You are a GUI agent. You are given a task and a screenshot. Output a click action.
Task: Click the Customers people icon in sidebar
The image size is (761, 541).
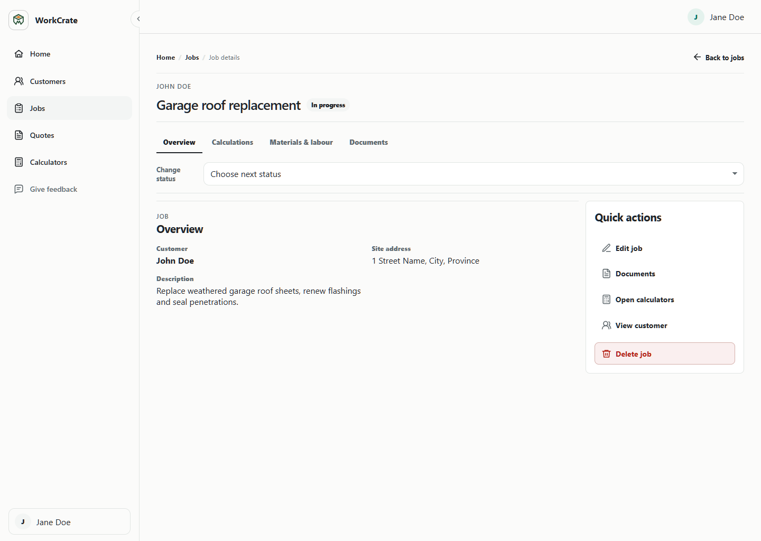coord(19,81)
